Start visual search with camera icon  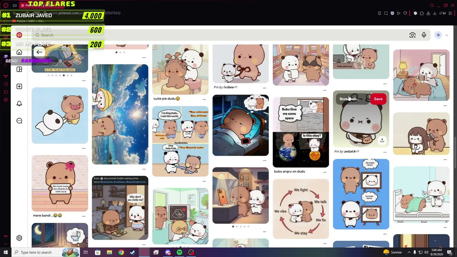pos(412,35)
